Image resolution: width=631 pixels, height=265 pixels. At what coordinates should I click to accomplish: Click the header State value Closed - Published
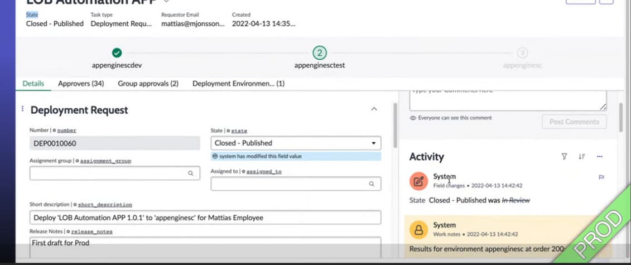tap(55, 24)
